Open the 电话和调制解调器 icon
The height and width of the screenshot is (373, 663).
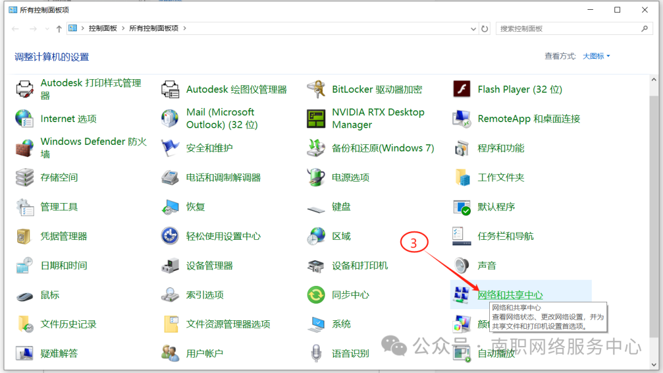(171, 177)
